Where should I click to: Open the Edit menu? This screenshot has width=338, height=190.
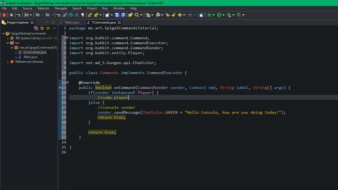(x=14, y=8)
